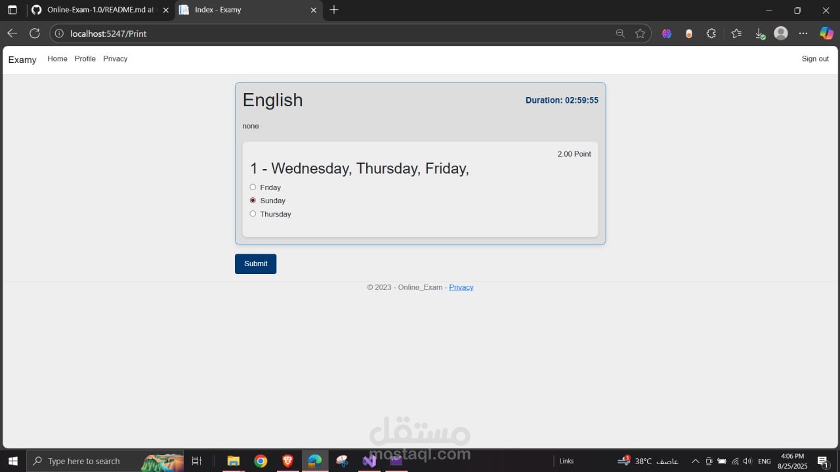Click the browser profile avatar icon

(x=781, y=33)
